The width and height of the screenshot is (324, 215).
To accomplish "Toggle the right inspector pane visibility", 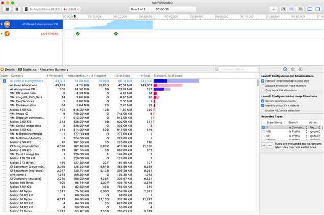I will point(318,9).
